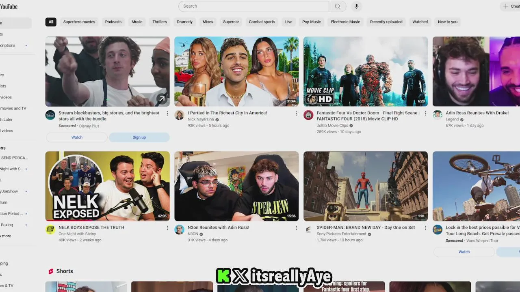Viewport: 520px width, 292px height.
Task: Open 'One Night with Steiny' channel name
Action: coord(77,234)
